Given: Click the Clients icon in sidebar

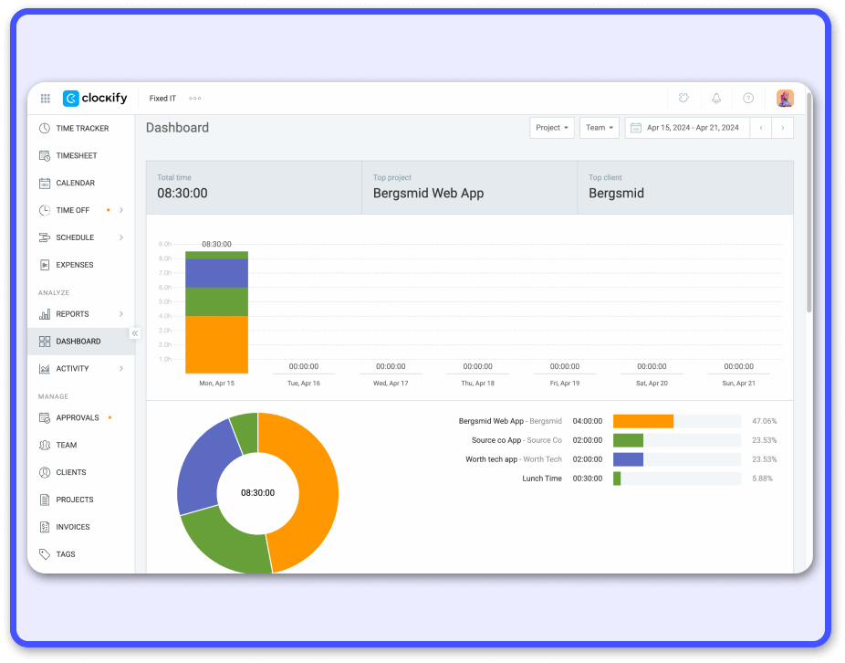Looking at the screenshot, I should tap(45, 472).
